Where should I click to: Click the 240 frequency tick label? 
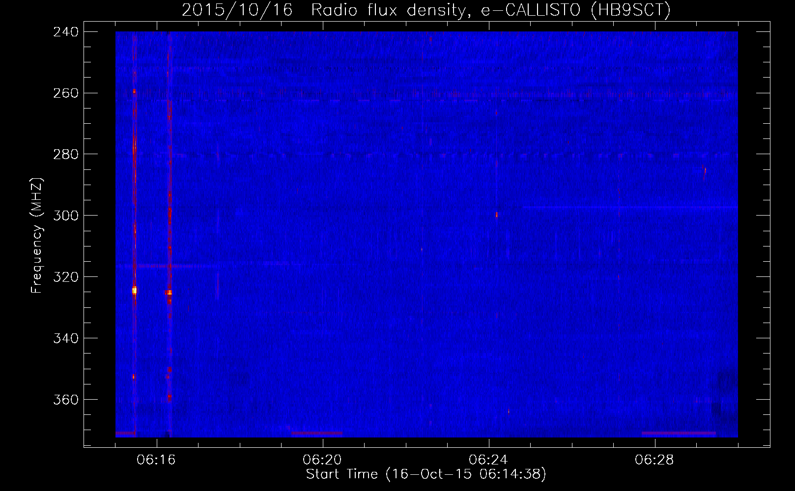coord(65,32)
